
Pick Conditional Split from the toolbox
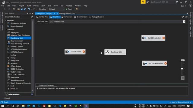(17, 38)
